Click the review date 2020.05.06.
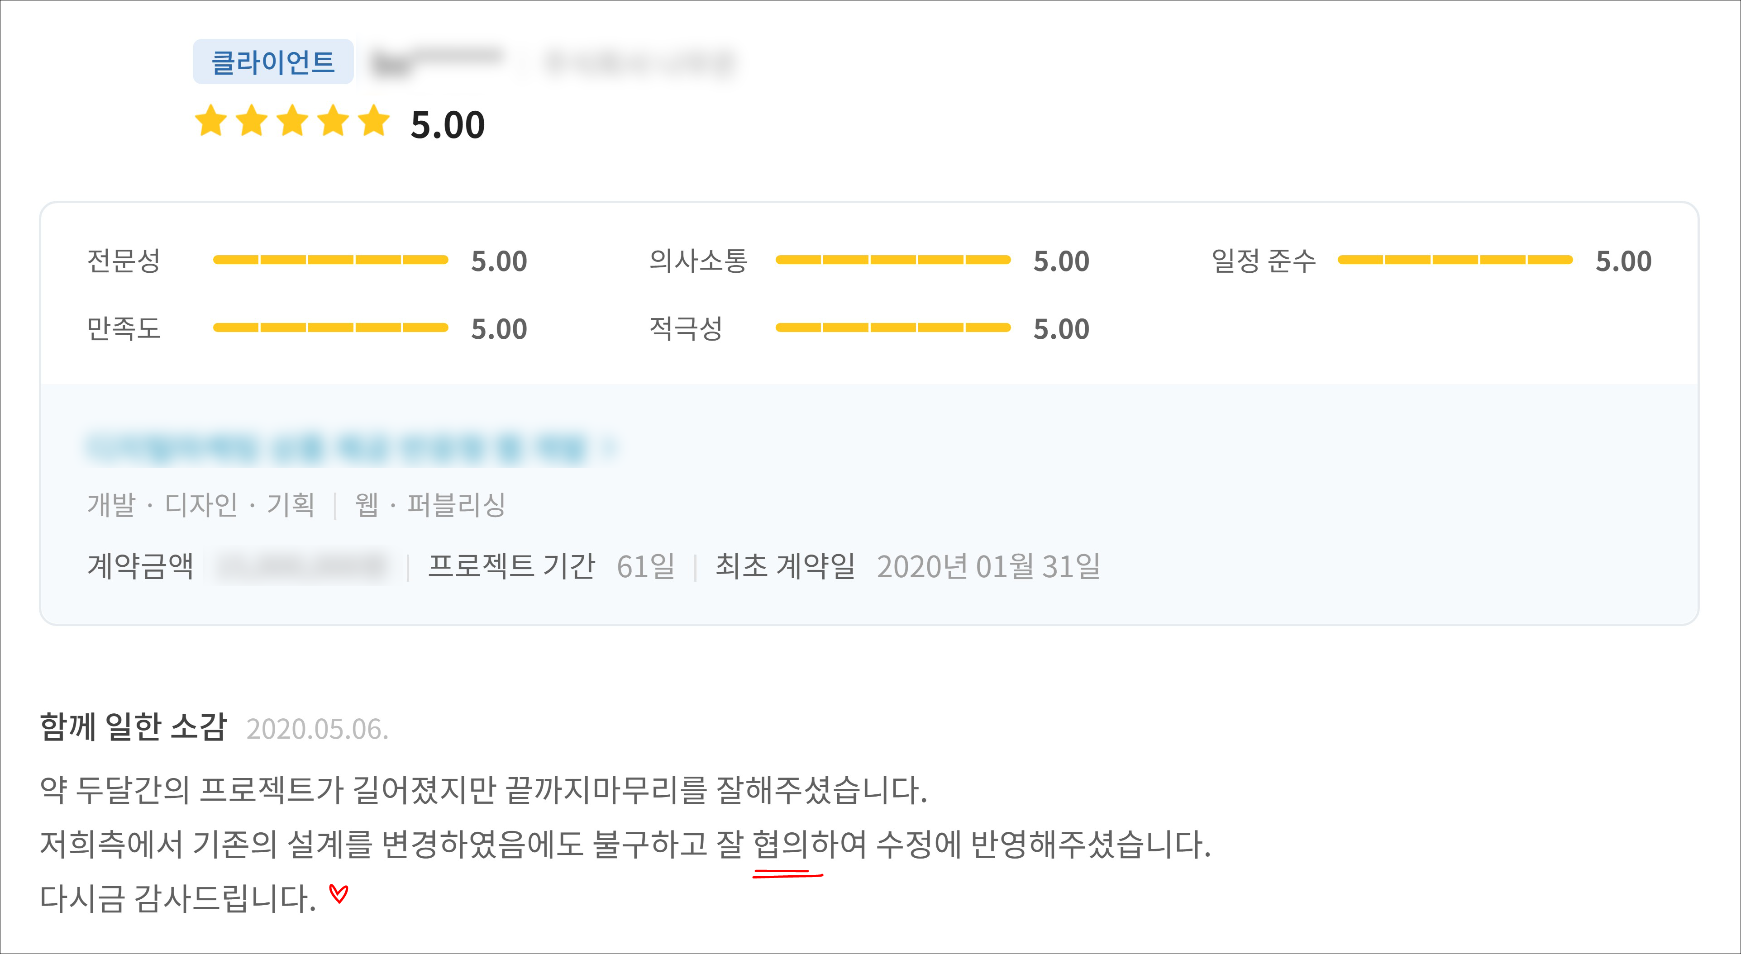 point(317,729)
